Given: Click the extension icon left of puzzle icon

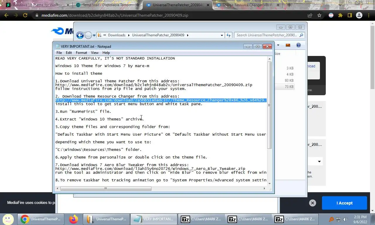Looking at the screenshot, I should tap(331, 16).
